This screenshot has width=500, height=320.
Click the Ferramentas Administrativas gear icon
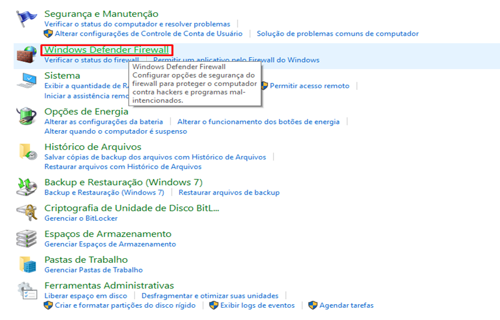click(x=27, y=290)
